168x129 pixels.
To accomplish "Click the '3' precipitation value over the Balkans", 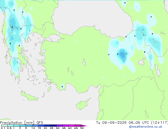I will pyautogui.click(x=12, y=27).
